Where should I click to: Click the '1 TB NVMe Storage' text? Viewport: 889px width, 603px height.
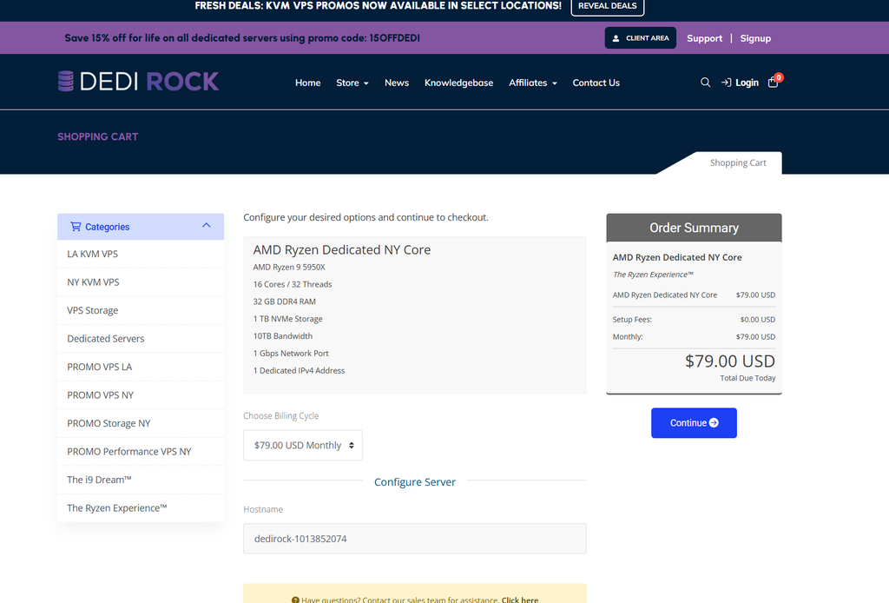pyautogui.click(x=288, y=319)
